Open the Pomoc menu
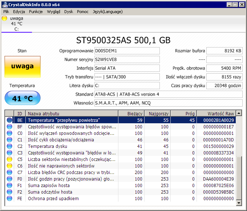This screenshot has height=211, width=247. (83, 12)
